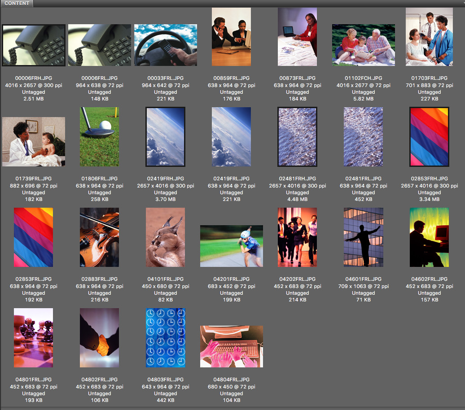Select the 04802FRL.JPG handshake thumbnail

pos(99,338)
